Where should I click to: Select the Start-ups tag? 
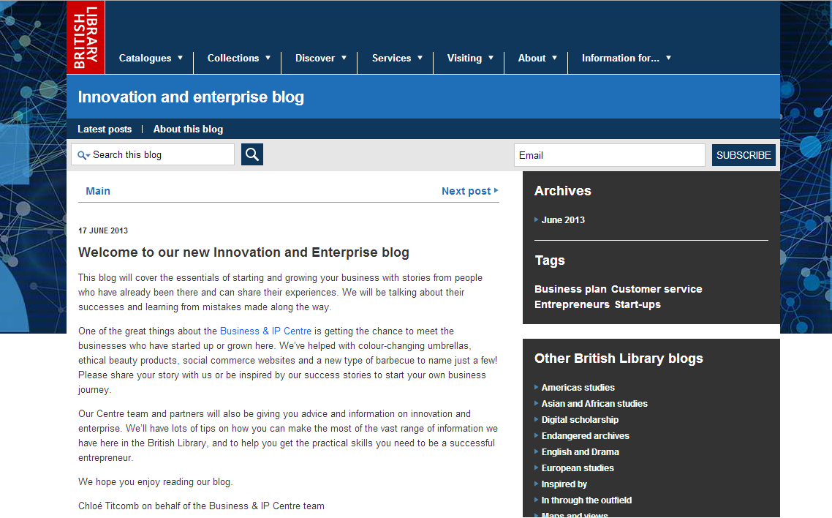(638, 304)
